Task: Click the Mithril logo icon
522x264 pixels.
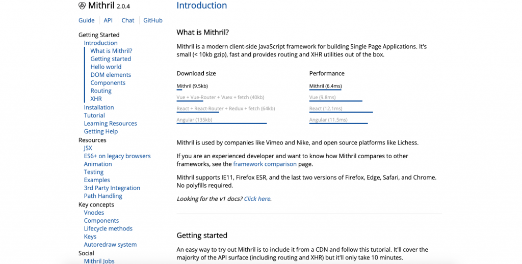Action: [82, 6]
